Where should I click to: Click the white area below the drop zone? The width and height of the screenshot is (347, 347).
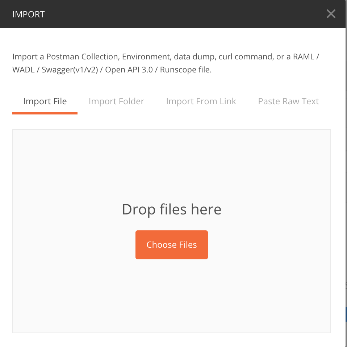click(x=171, y=340)
